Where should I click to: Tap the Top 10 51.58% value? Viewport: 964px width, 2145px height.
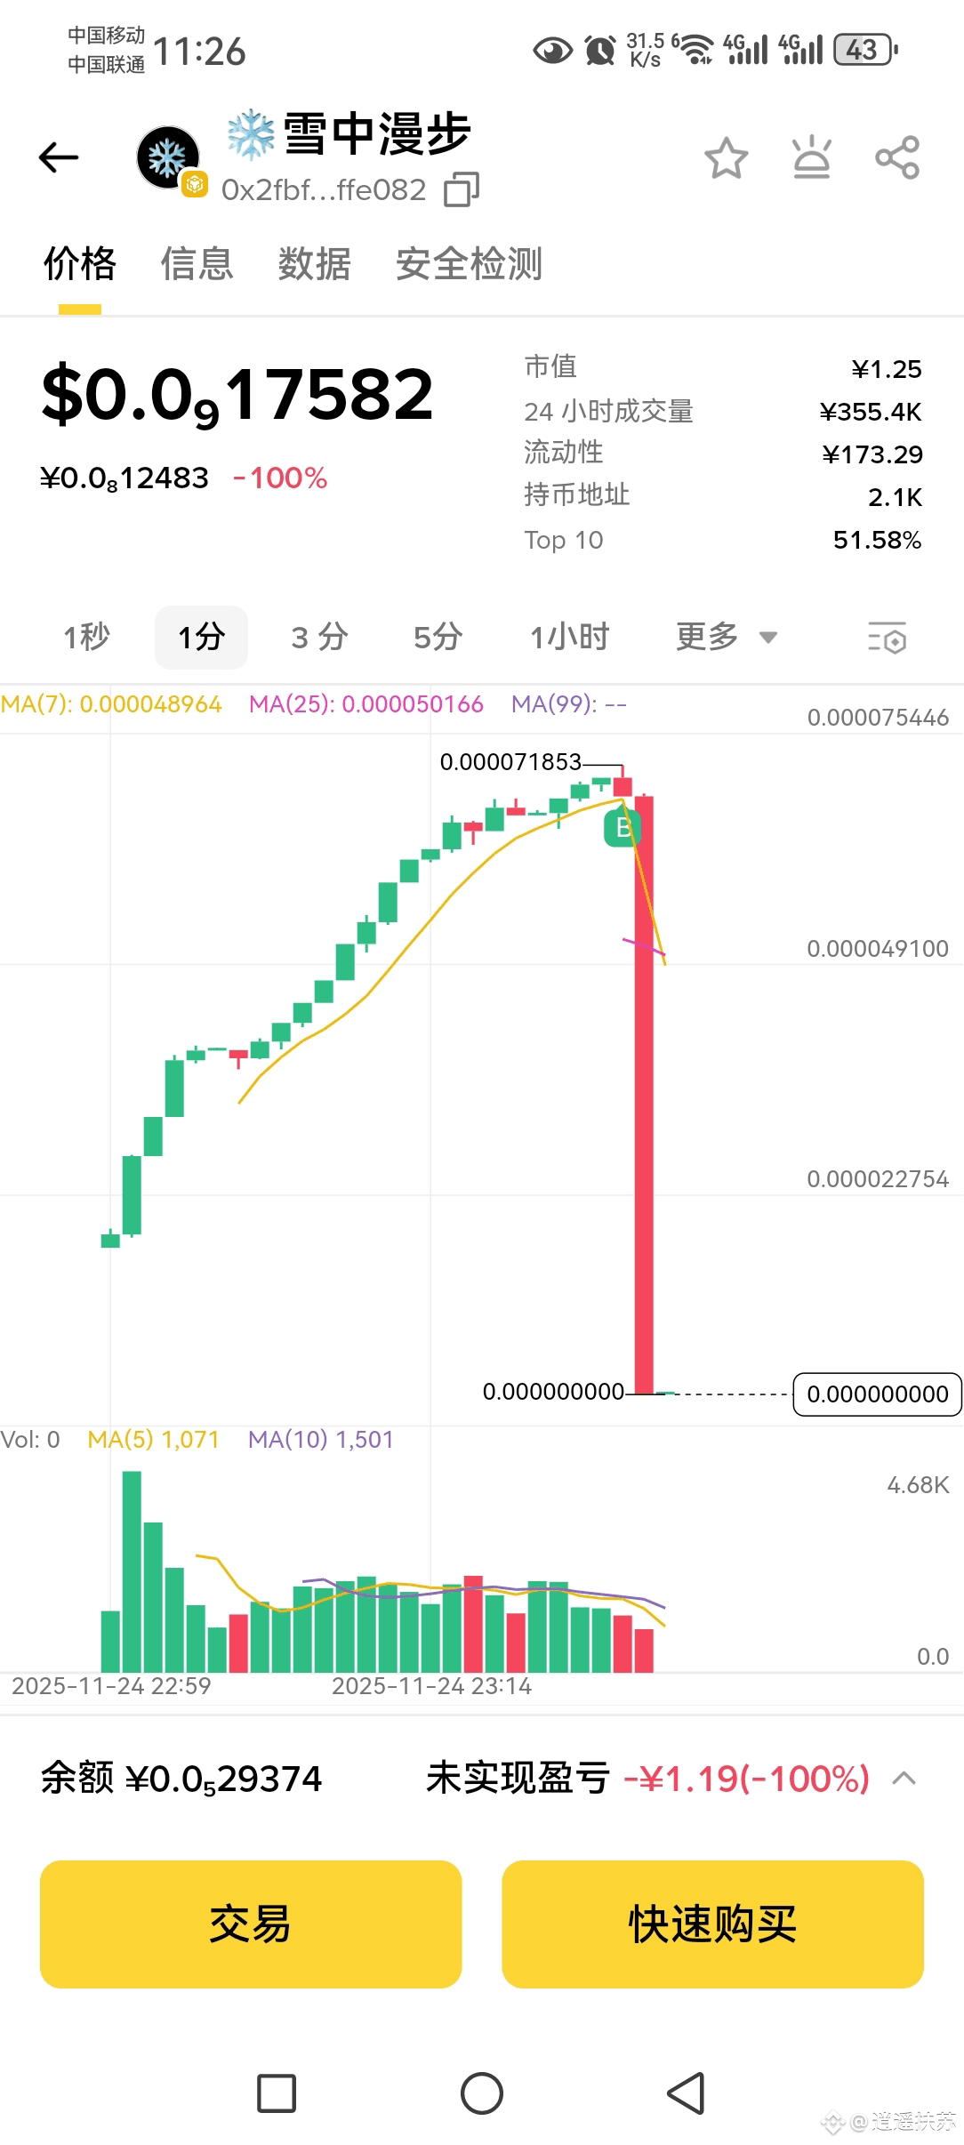tap(877, 540)
